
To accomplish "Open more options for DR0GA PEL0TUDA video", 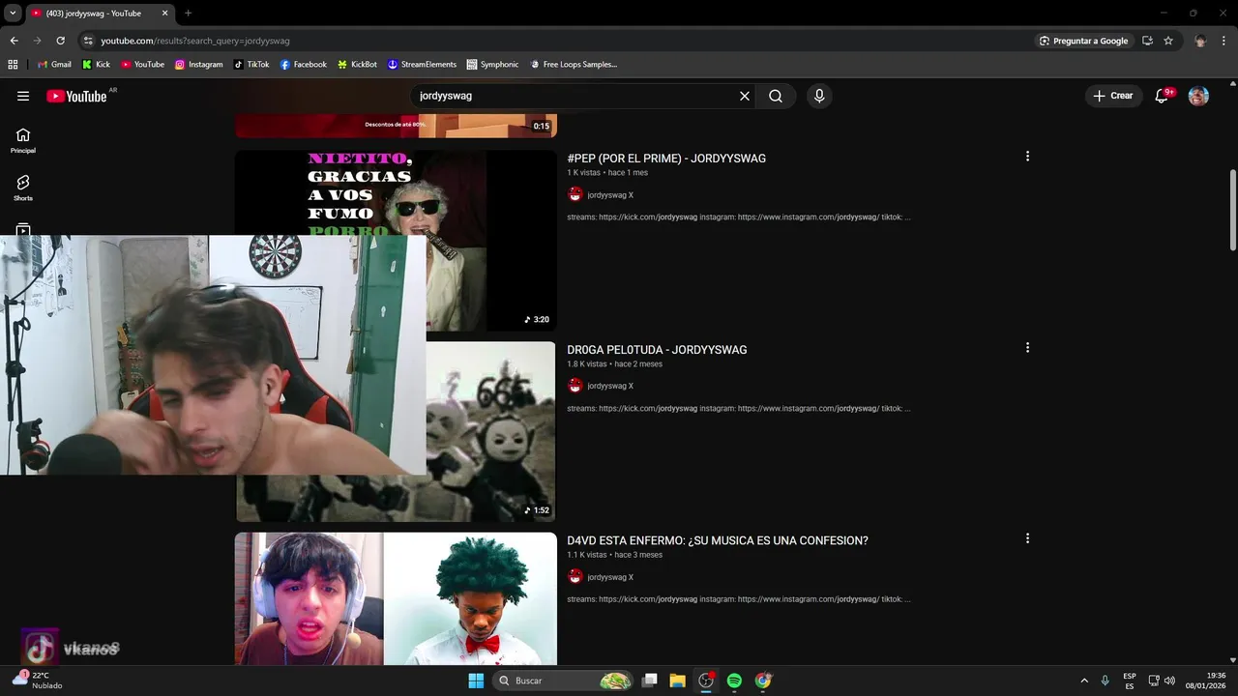I will coord(1027,348).
